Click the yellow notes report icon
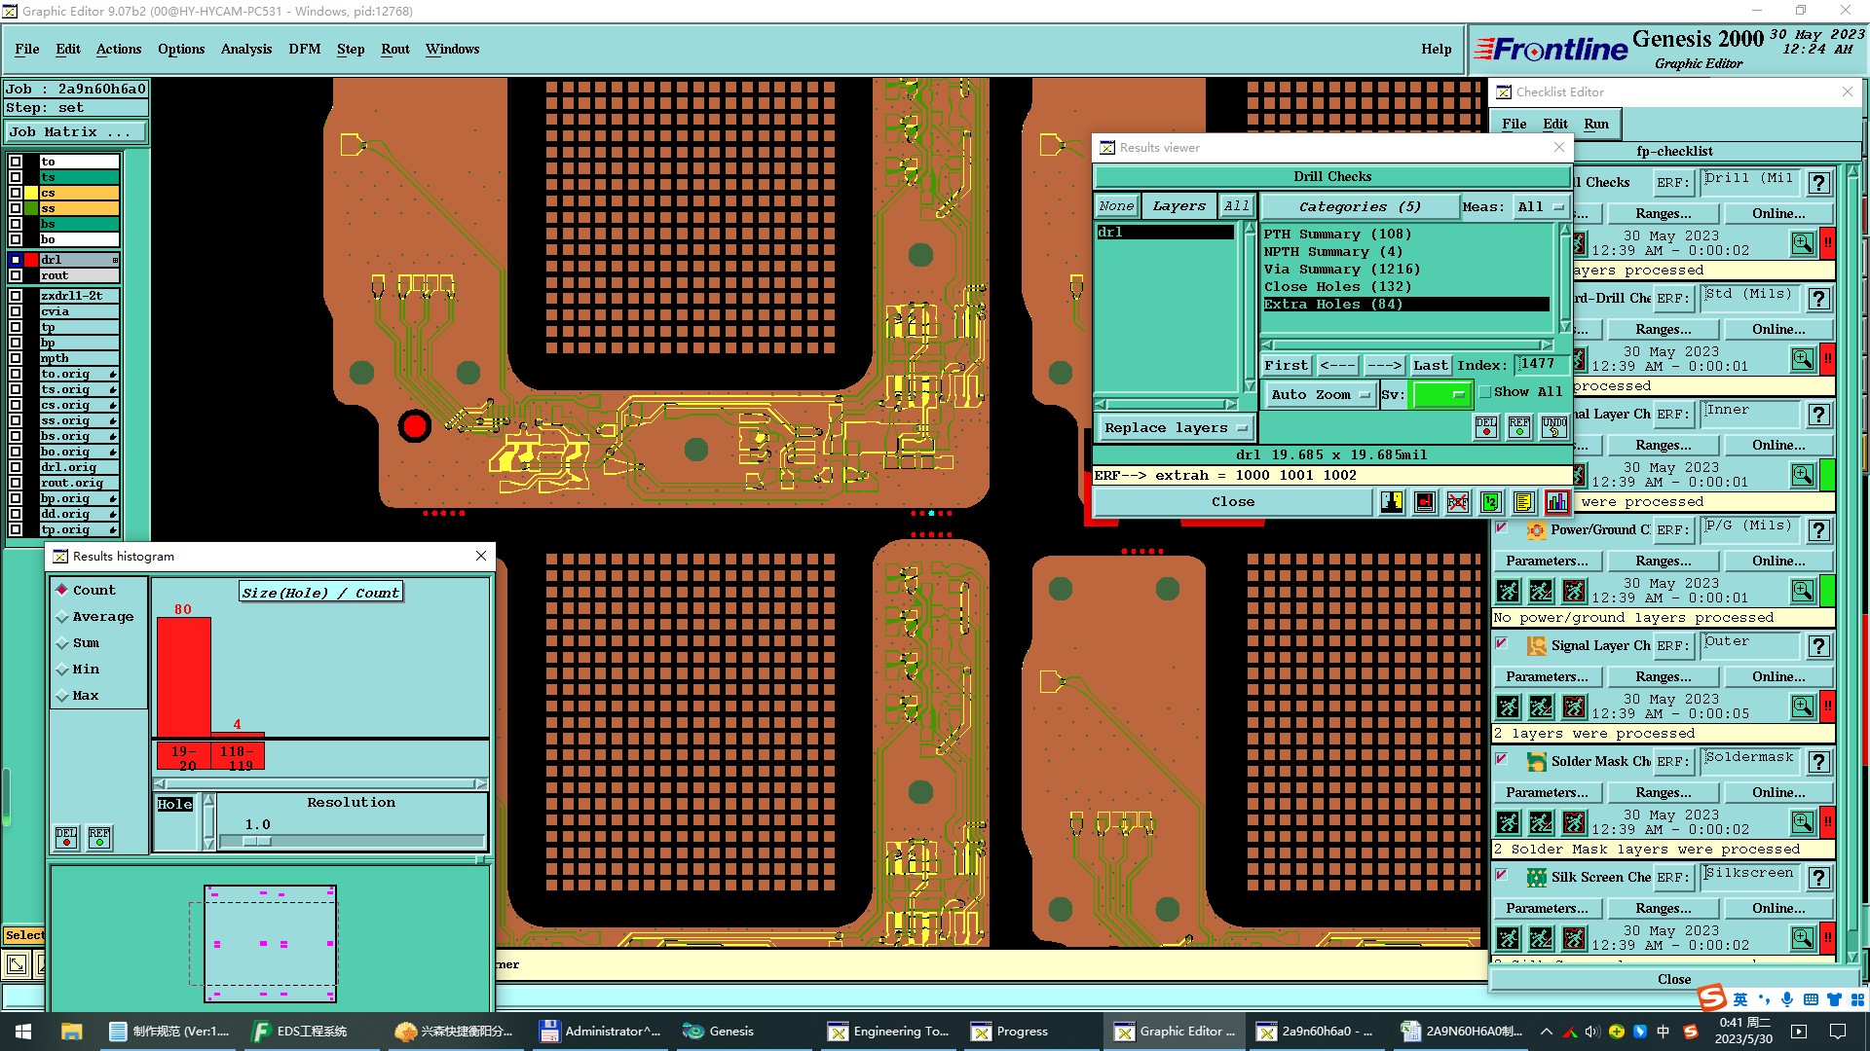Viewport: 1870px width, 1051px height. click(x=1523, y=502)
